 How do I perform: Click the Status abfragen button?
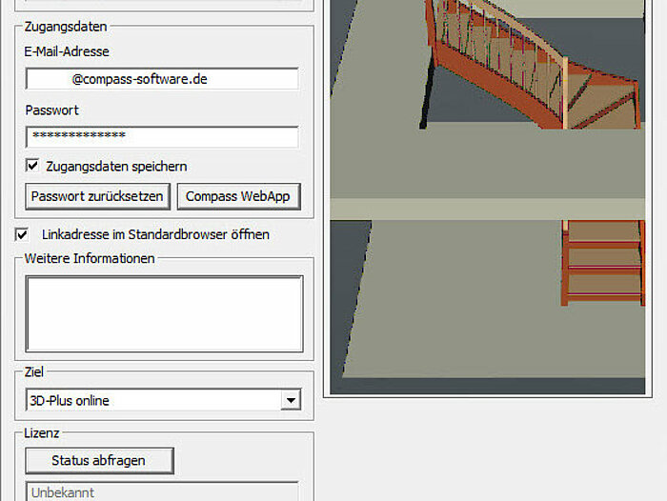click(x=99, y=461)
